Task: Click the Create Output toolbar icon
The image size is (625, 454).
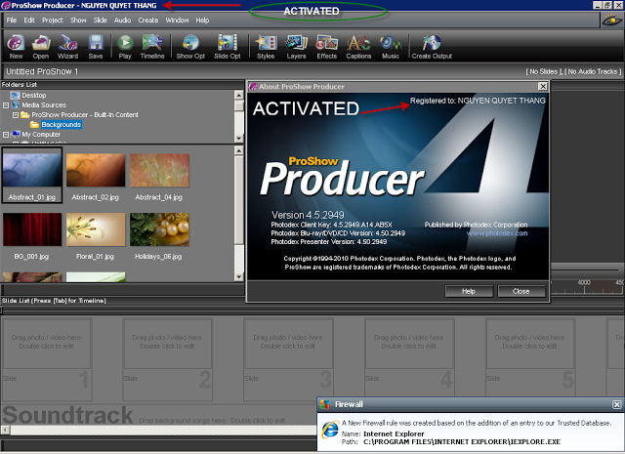Action: pyautogui.click(x=432, y=46)
